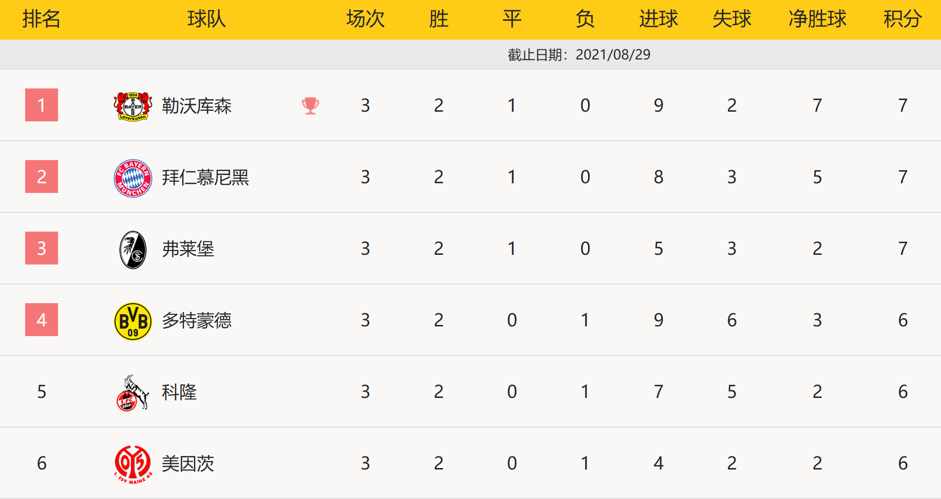Screen dimensions: 941x499
Task: Click the Bayern Munich club crest
Action: pos(133,177)
